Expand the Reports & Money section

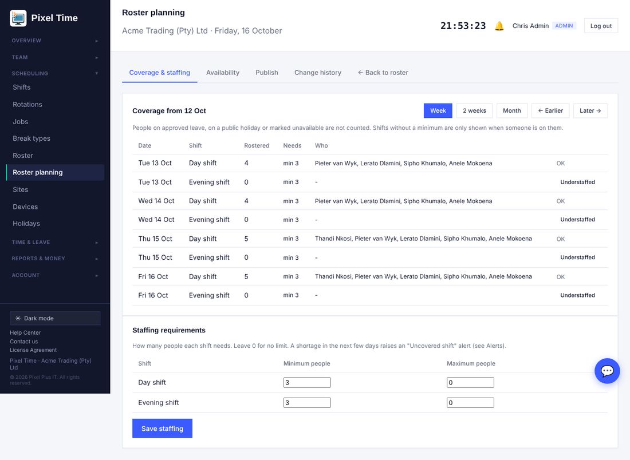click(x=55, y=259)
